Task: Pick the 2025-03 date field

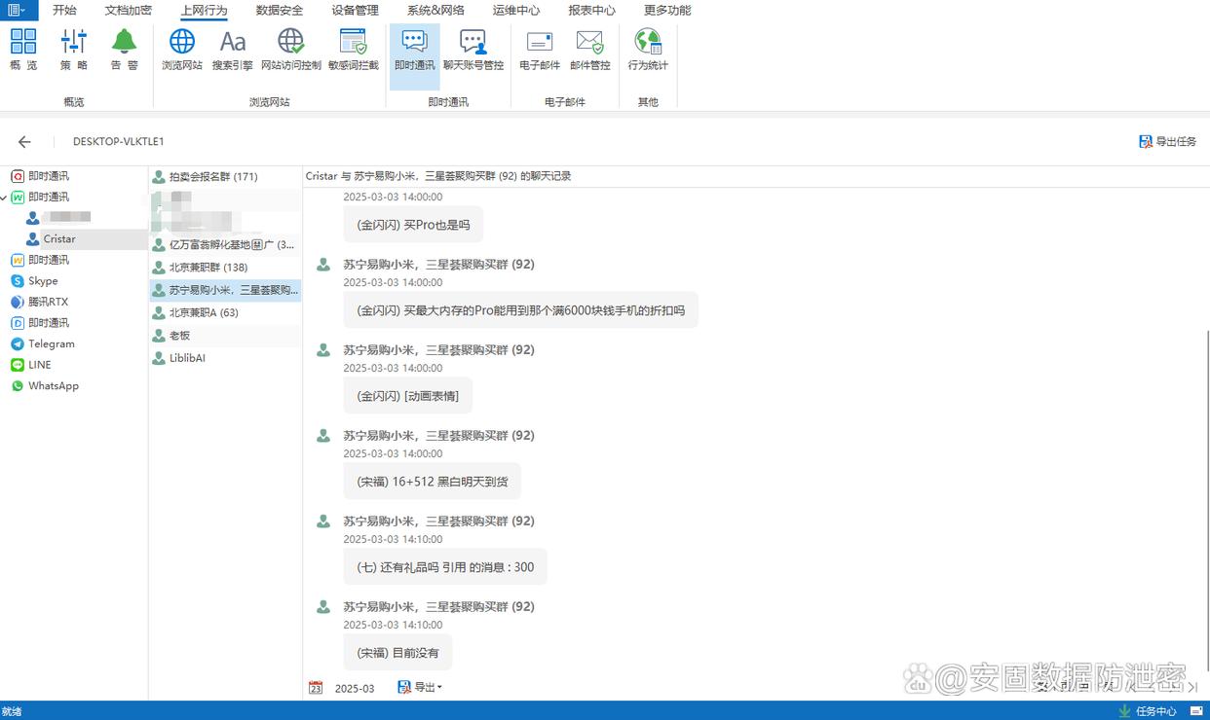Action: 354,689
